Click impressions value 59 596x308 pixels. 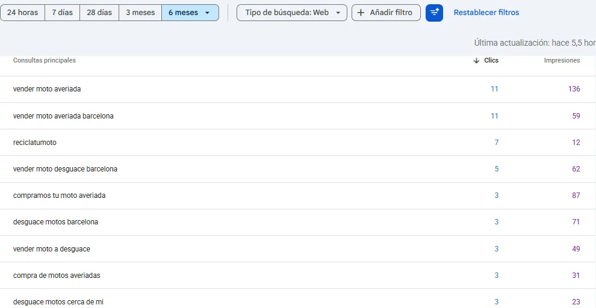pos(576,116)
